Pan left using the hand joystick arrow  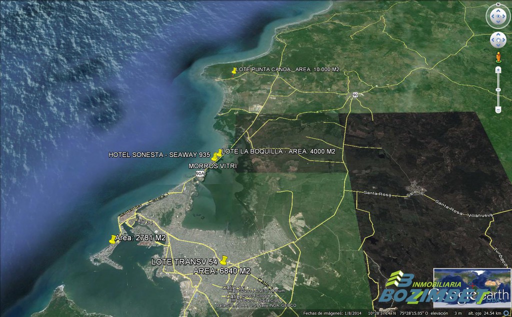tap(492, 39)
